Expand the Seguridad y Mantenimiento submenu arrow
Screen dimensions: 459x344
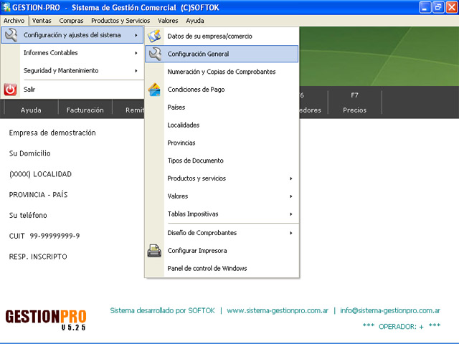(x=136, y=71)
